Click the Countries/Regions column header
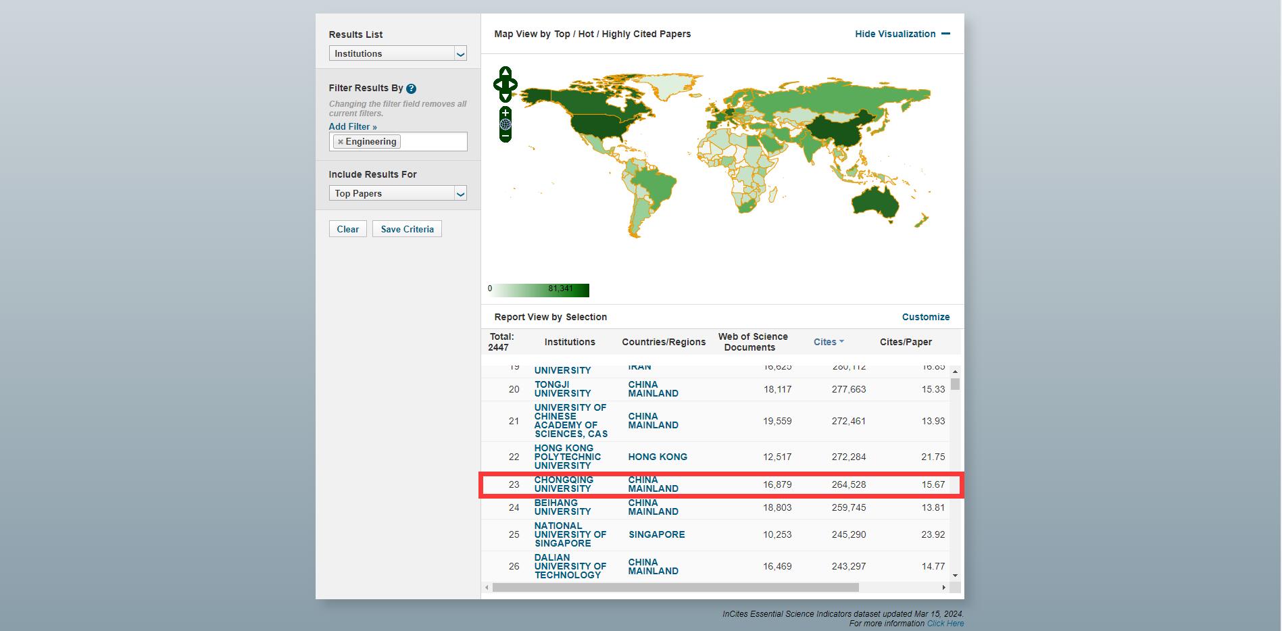 click(x=664, y=342)
